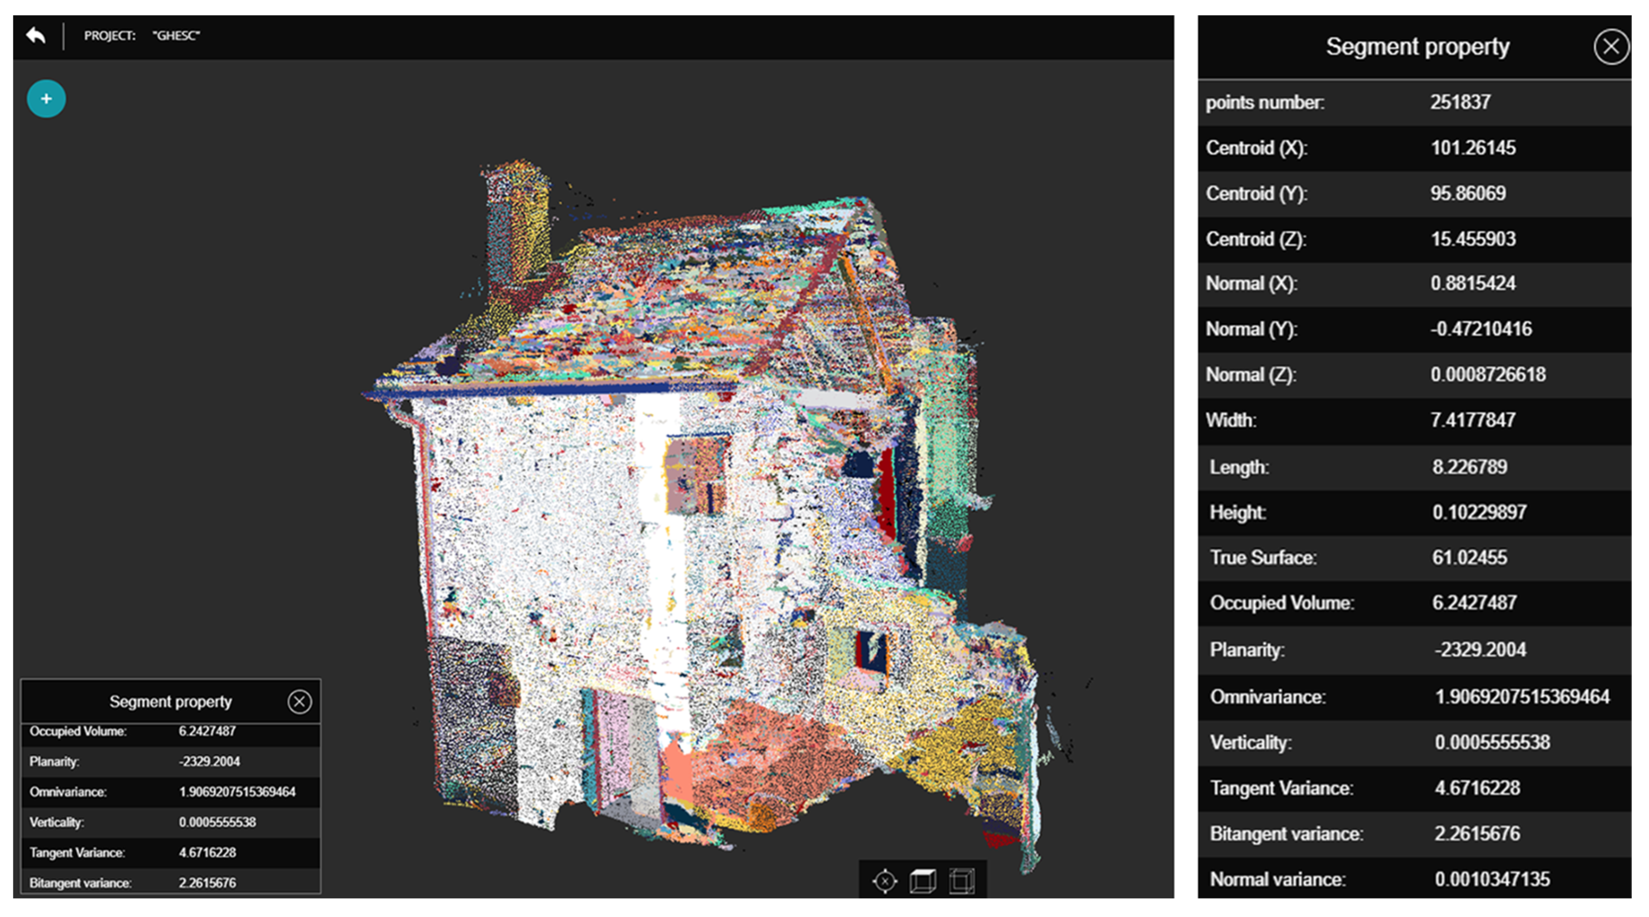Select the True Surface value 61.02455

tap(1469, 557)
